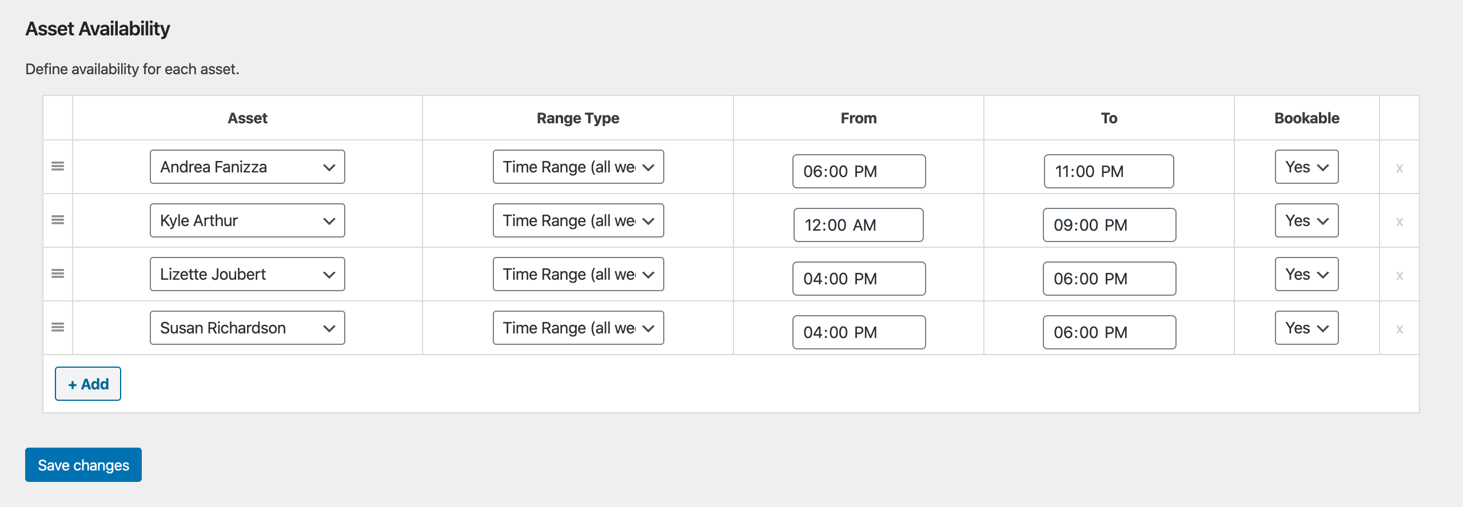Change range type for Susan Richardson row
The height and width of the screenshot is (507, 1463).
coord(578,328)
